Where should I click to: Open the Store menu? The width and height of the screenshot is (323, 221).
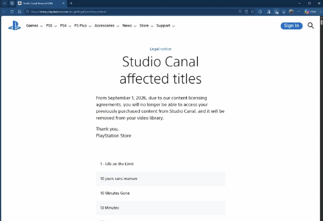click(146, 26)
